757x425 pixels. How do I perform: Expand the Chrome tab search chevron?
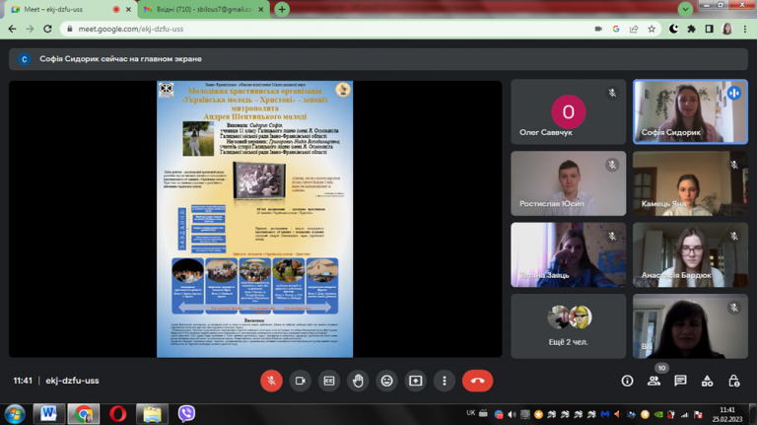click(685, 9)
